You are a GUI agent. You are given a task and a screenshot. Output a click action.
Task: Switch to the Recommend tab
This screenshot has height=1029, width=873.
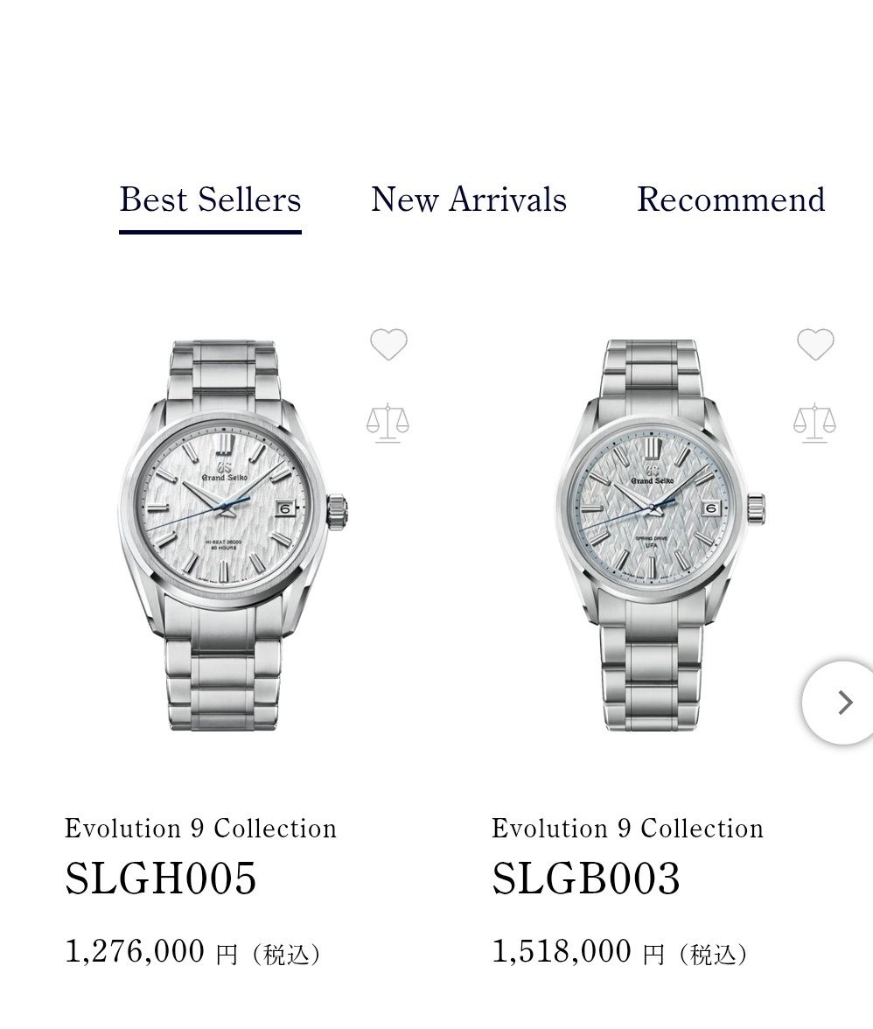tap(730, 199)
